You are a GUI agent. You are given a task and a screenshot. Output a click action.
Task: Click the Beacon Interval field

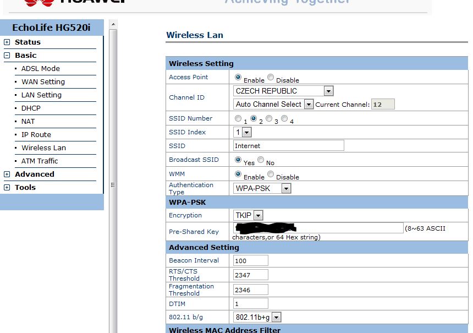pos(251,260)
